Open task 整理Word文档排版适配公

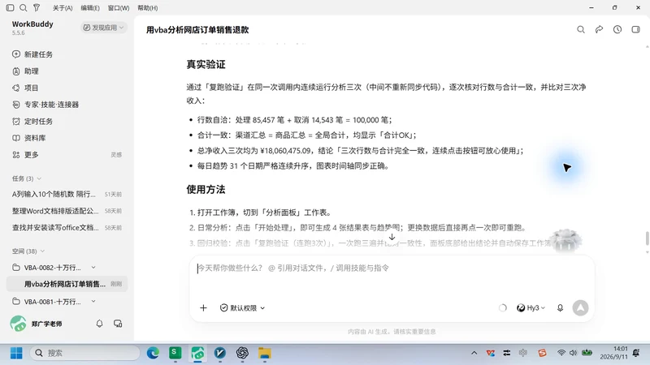(67, 211)
